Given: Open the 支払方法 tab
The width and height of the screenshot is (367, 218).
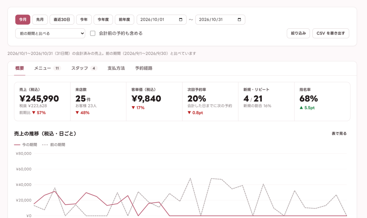Looking at the screenshot, I should pos(116,68).
